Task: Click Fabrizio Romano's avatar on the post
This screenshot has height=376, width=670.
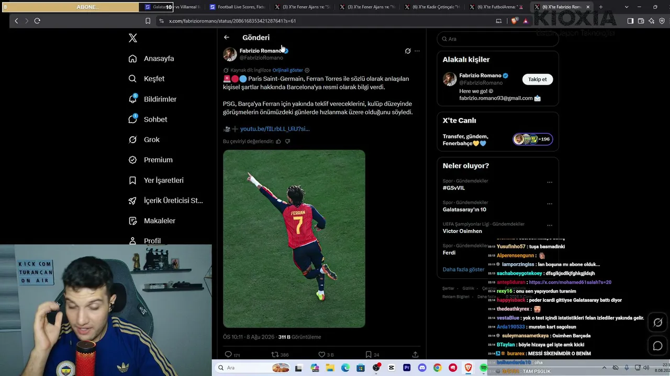Action: 230,54
